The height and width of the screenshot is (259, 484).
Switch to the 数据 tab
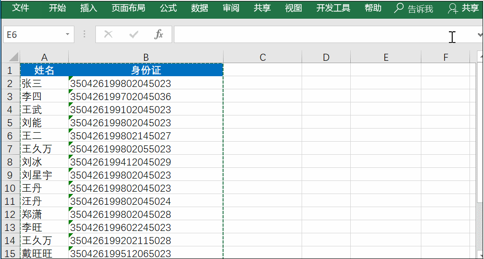point(199,8)
